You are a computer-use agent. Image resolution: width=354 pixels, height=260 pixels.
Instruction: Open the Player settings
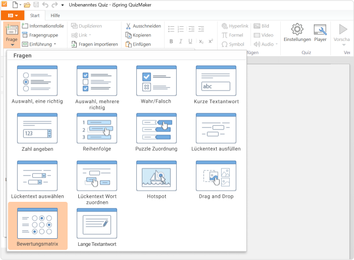tap(320, 32)
